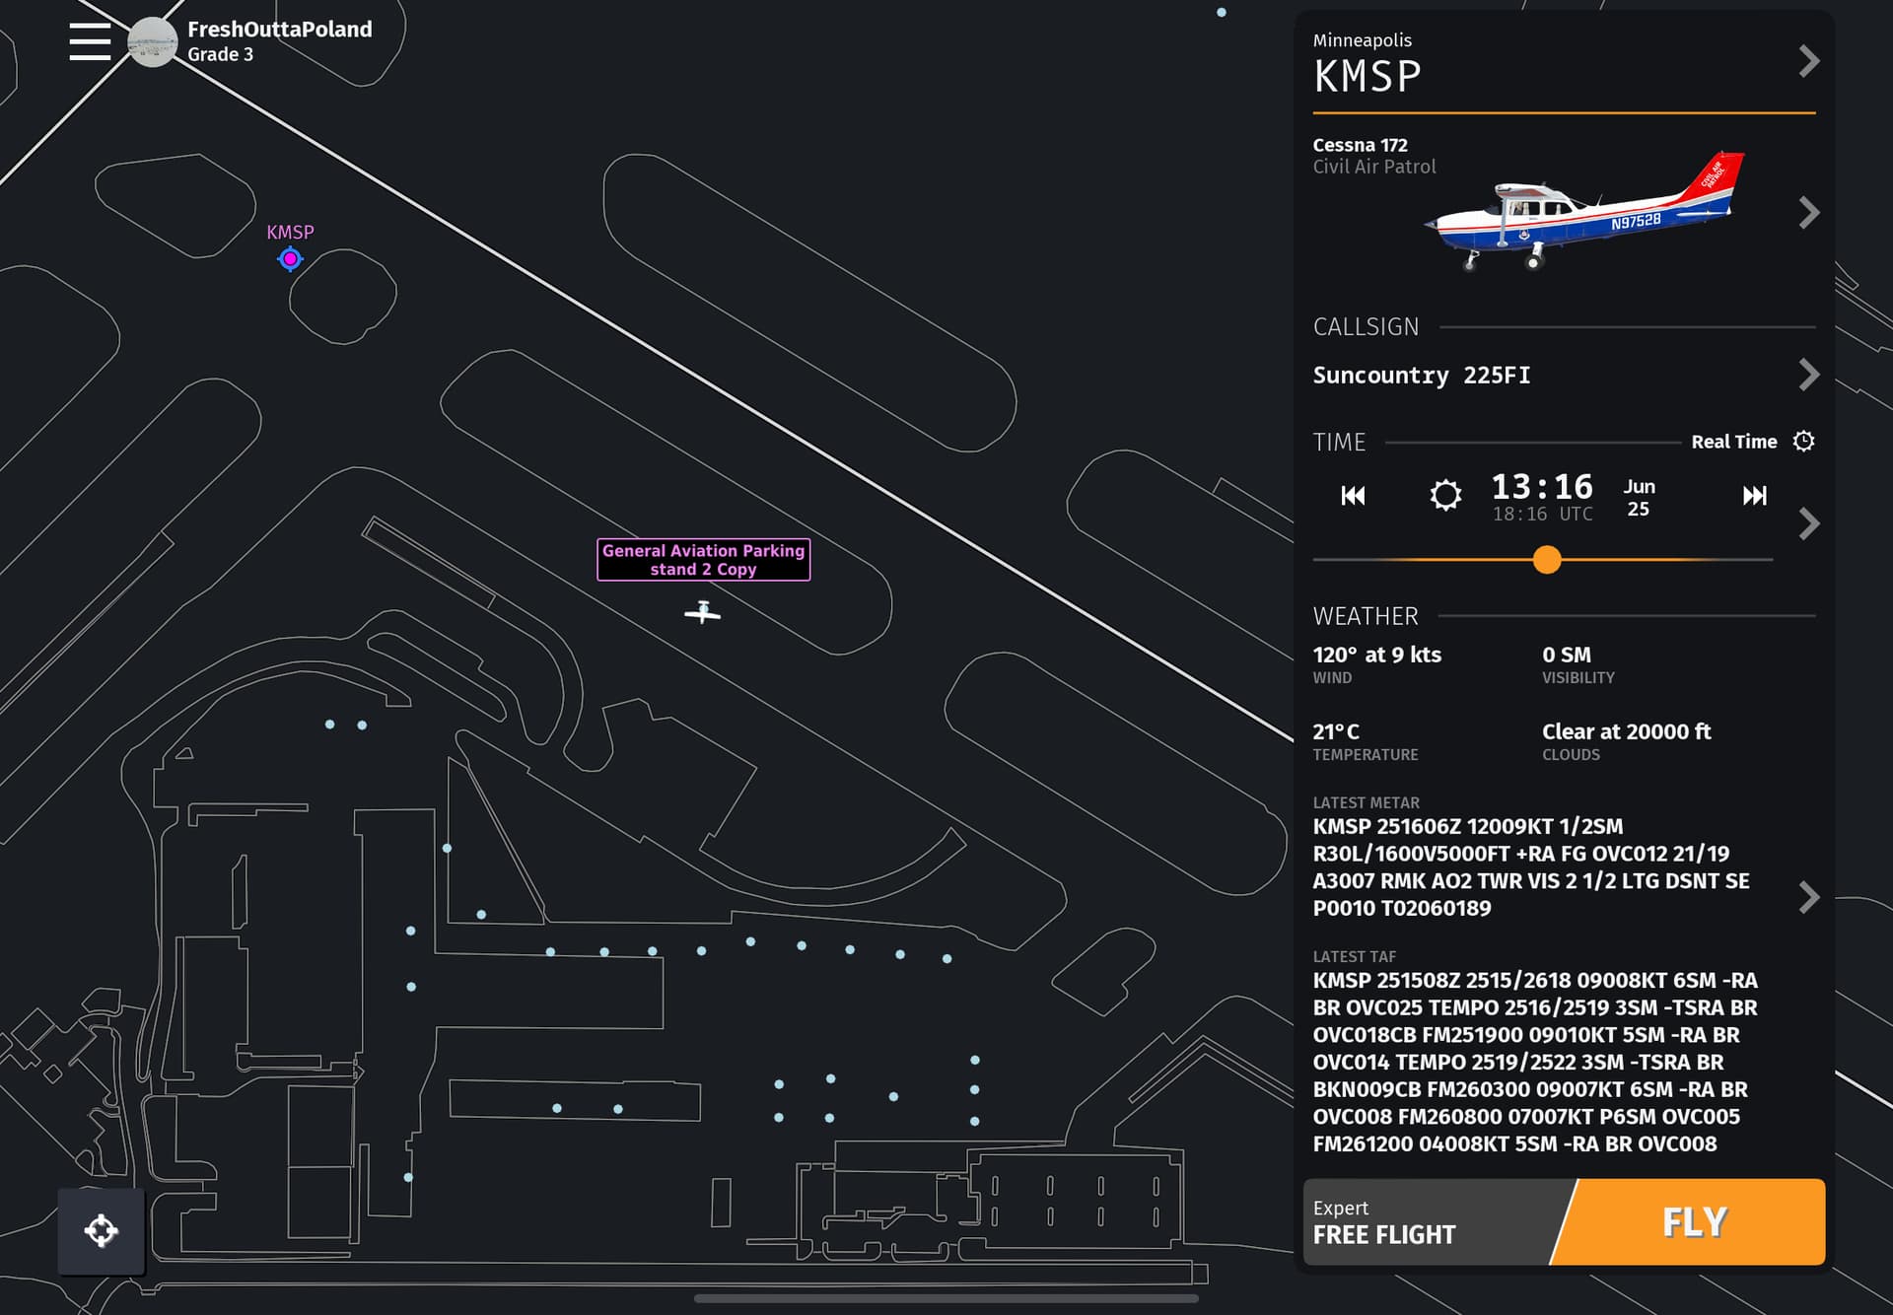Toggle the Real Time clock setting
Screen dimensions: 1893x1315
point(1753,442)
